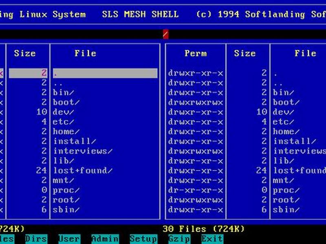Select dev/ in the right panel
Screen dimensions: 326x244
click(283, 112)
